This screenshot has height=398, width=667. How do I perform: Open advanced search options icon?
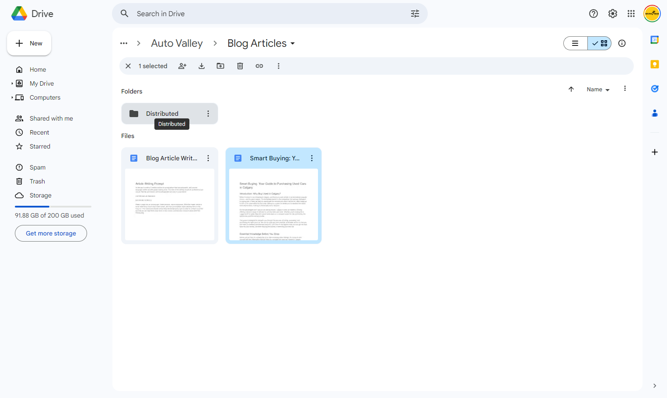pyautogui.click(x=415, y=14)
